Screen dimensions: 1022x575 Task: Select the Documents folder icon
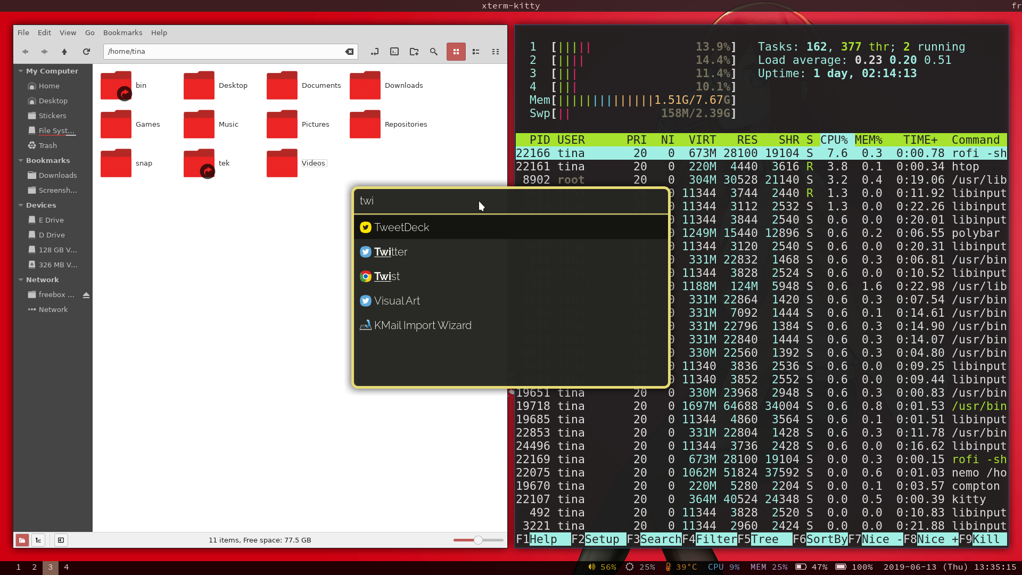click(282, 85)
